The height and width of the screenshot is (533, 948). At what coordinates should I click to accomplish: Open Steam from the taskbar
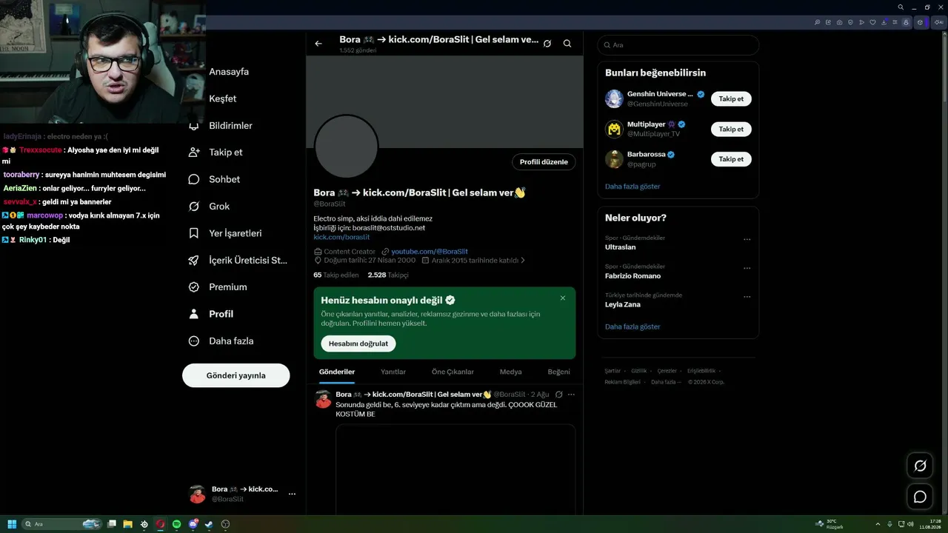pyautogui.click(x=209, y=524)
